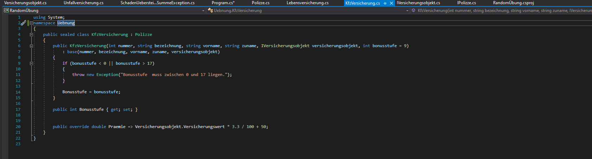Open the Versicherungsobjekt.cs tab
The width and height of the screenshot is (592, 159).
25,3
